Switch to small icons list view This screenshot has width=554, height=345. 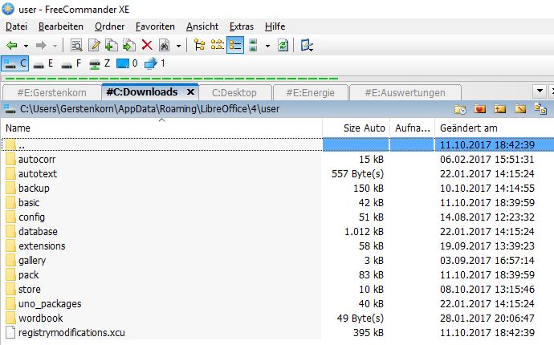(x=218, y=46)
